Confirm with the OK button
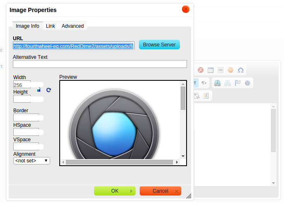This screenshot has height=203, width=284. coord(115,191)
